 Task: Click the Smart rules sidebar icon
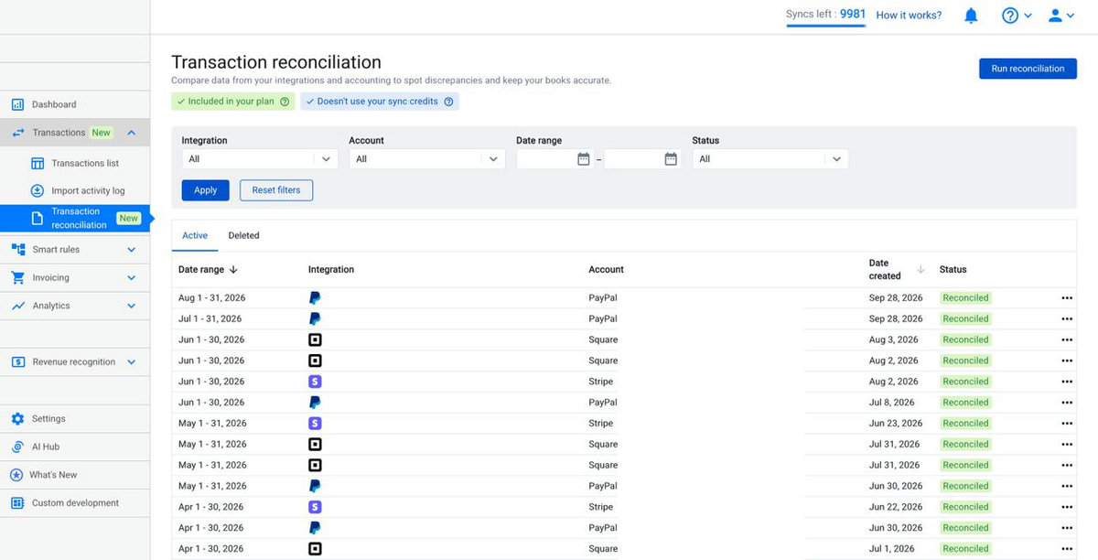click(x=17, y=249)
